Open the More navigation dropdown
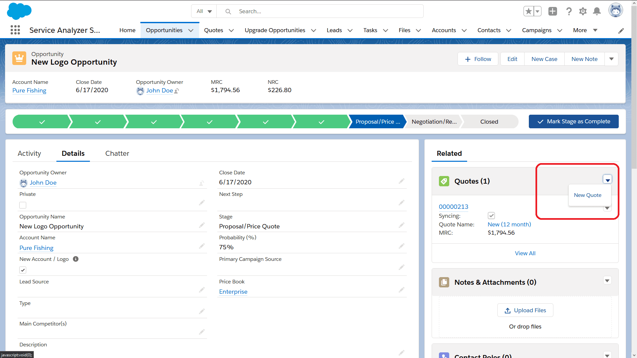637x358 pixels. (585, 30)
